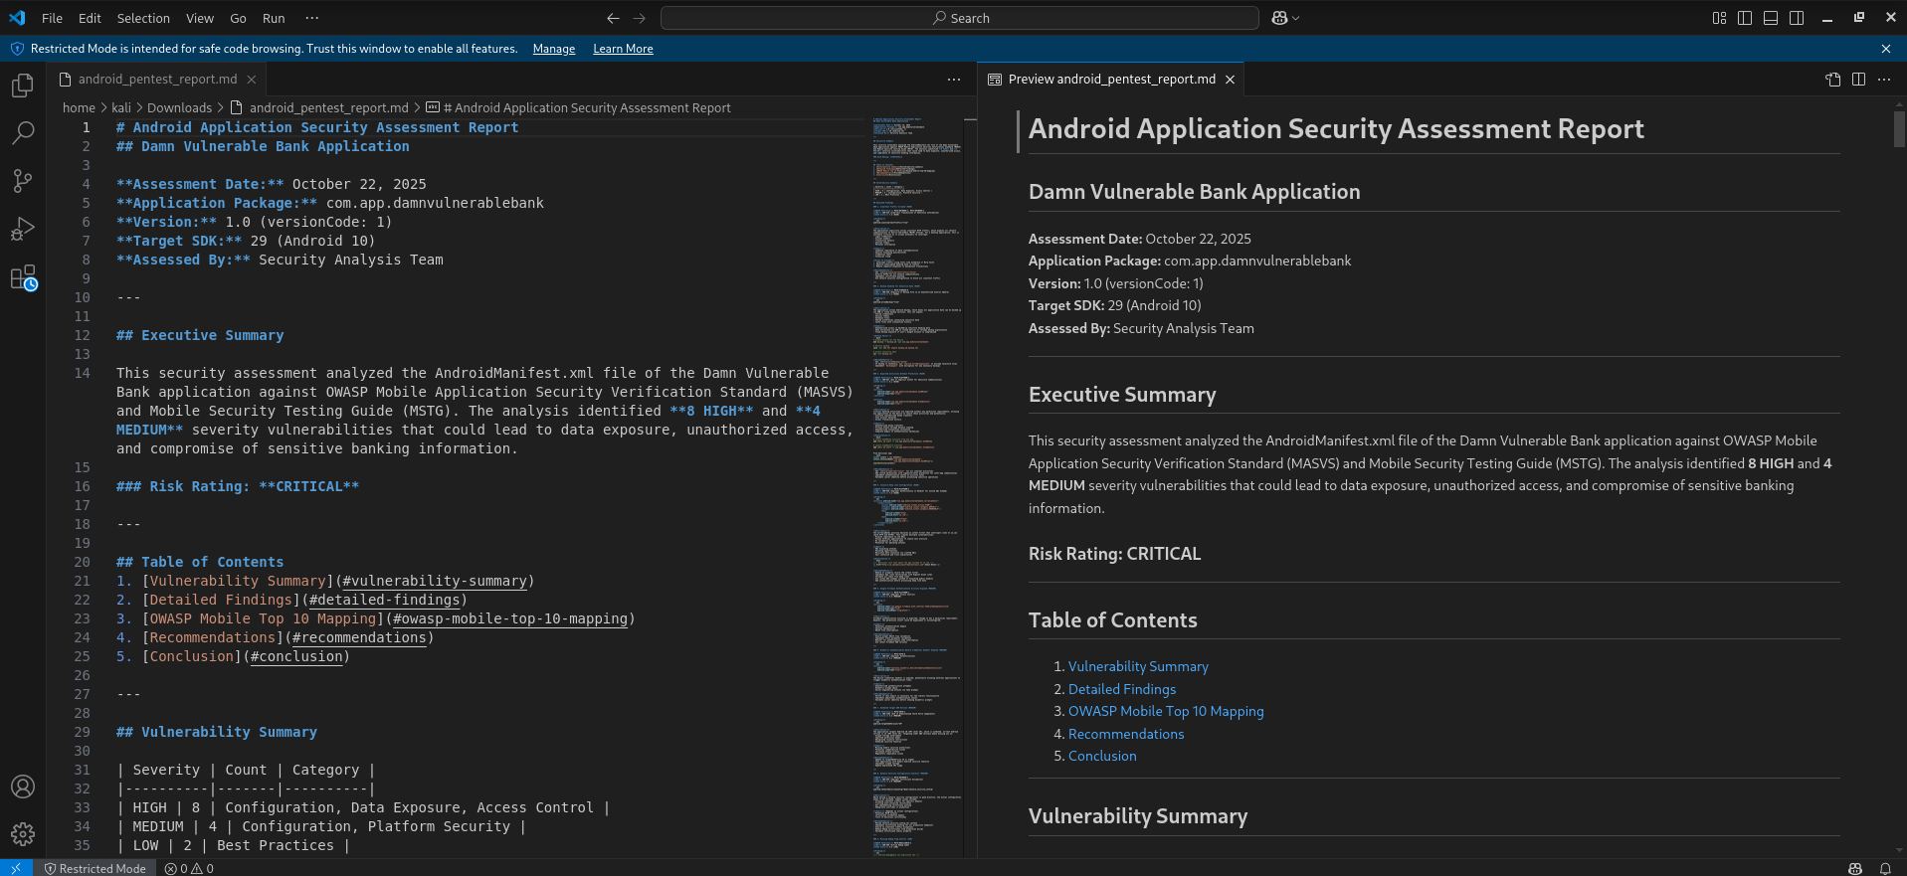Go forward with the right arrow

640,18
